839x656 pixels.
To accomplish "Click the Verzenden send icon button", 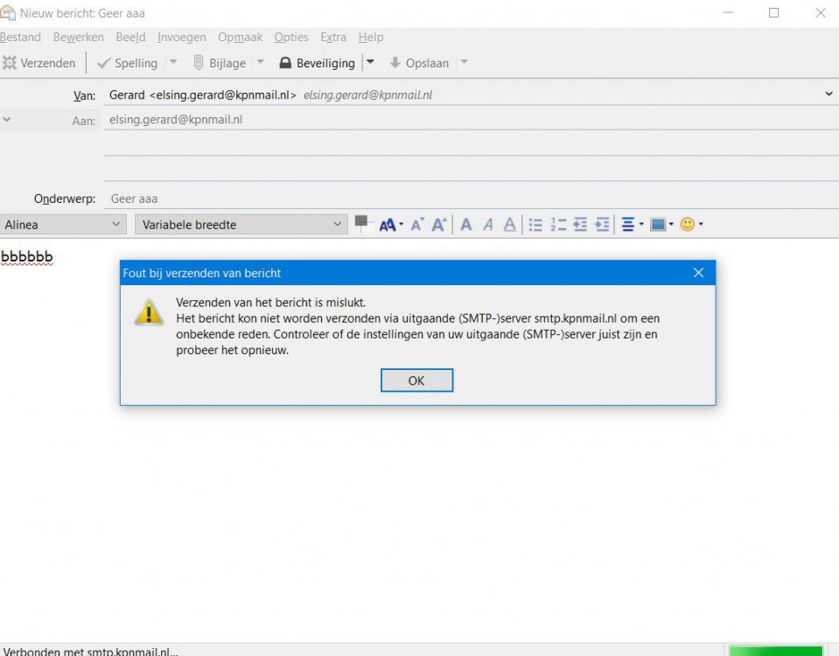I will point(38,63).
